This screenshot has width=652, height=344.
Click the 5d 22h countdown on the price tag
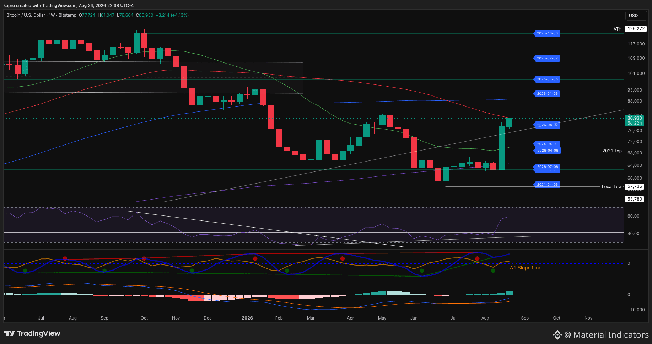point(635,123)
